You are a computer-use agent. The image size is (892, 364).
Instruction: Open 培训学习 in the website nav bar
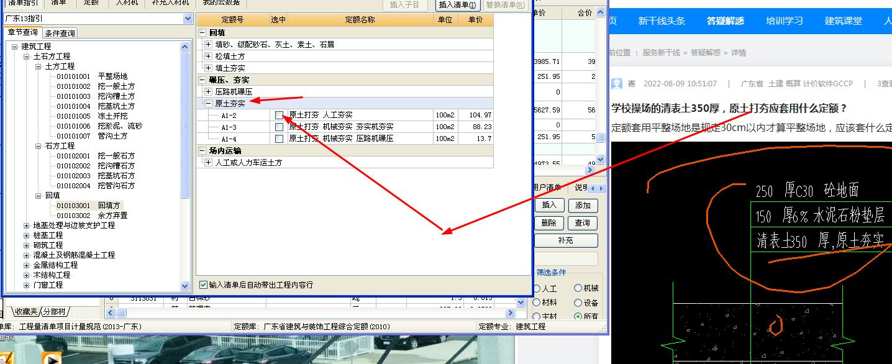click(785, 21)
